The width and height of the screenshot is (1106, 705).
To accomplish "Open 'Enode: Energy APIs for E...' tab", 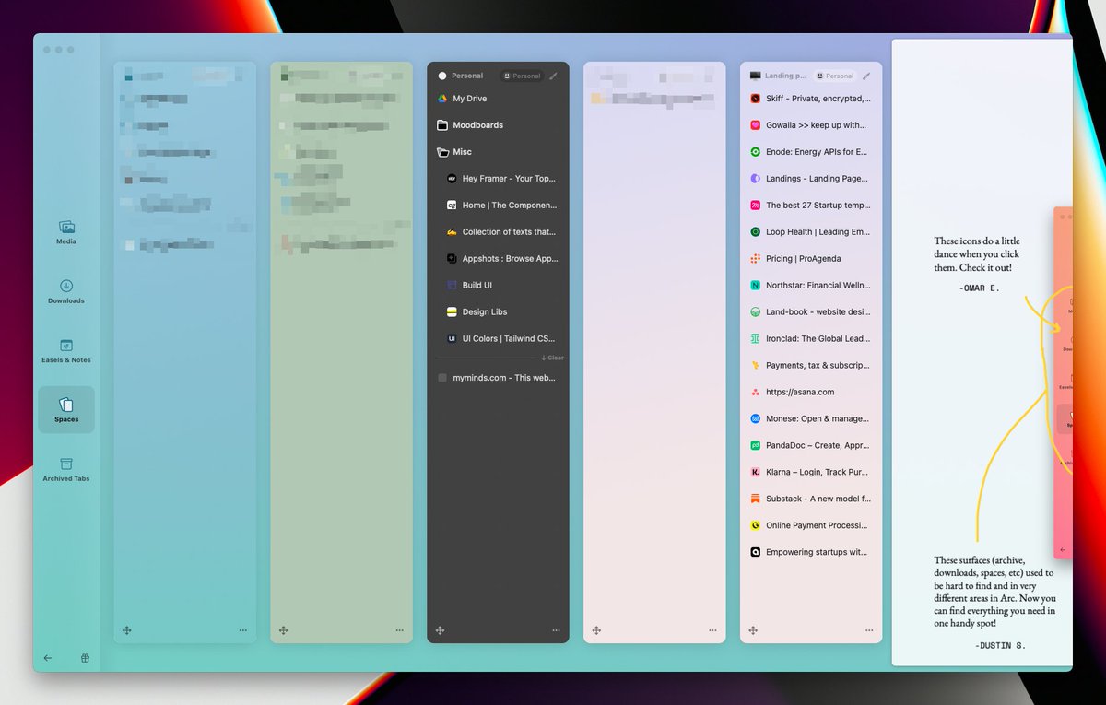I will point(811,152).
